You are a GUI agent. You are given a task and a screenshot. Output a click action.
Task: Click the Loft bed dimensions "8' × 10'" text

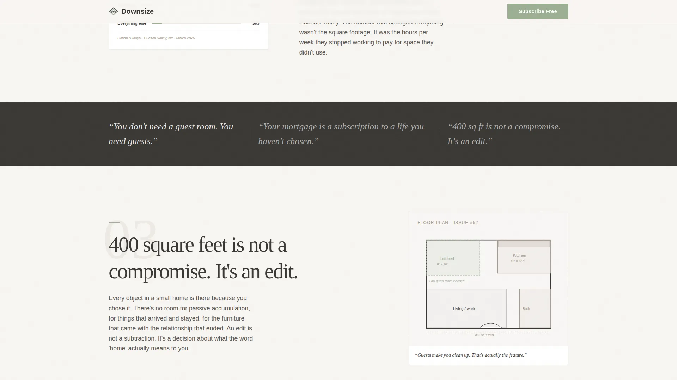[442, 264]
